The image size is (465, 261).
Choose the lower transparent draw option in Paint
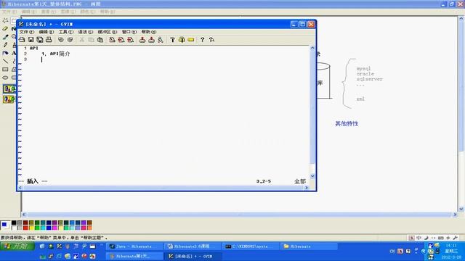(9, 99)
